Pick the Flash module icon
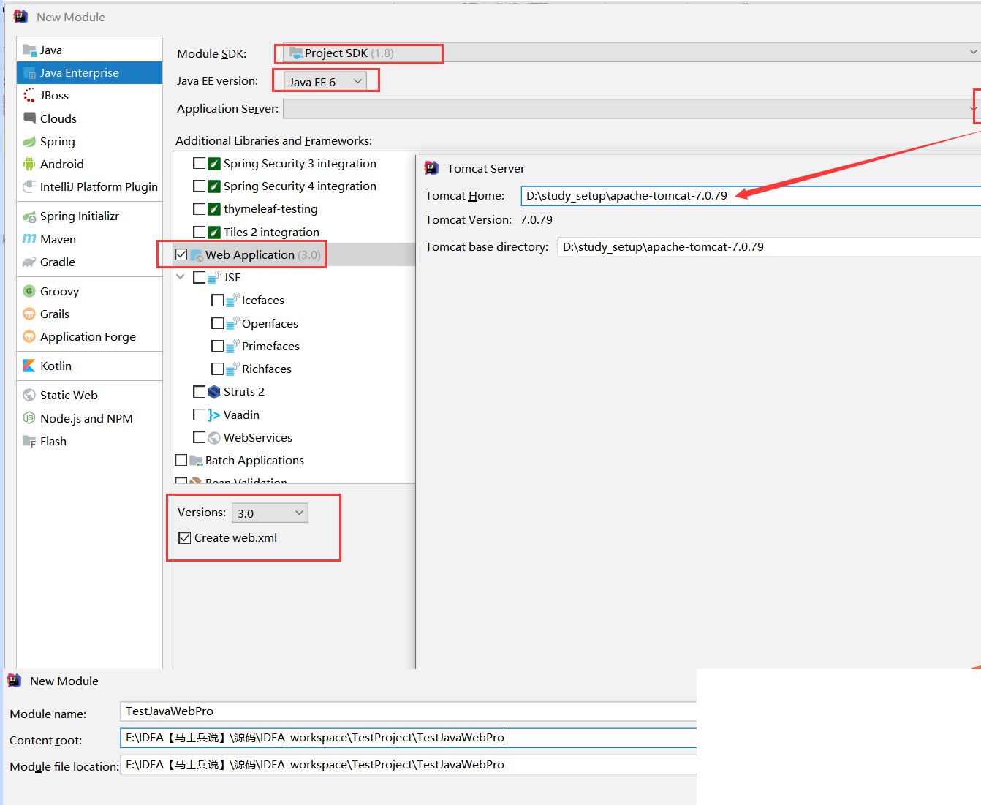 [29, 441]
